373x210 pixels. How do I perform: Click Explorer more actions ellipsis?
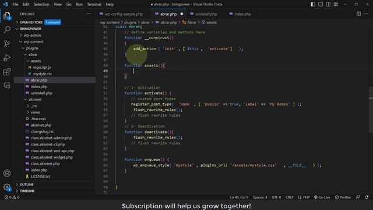point(89,14)
